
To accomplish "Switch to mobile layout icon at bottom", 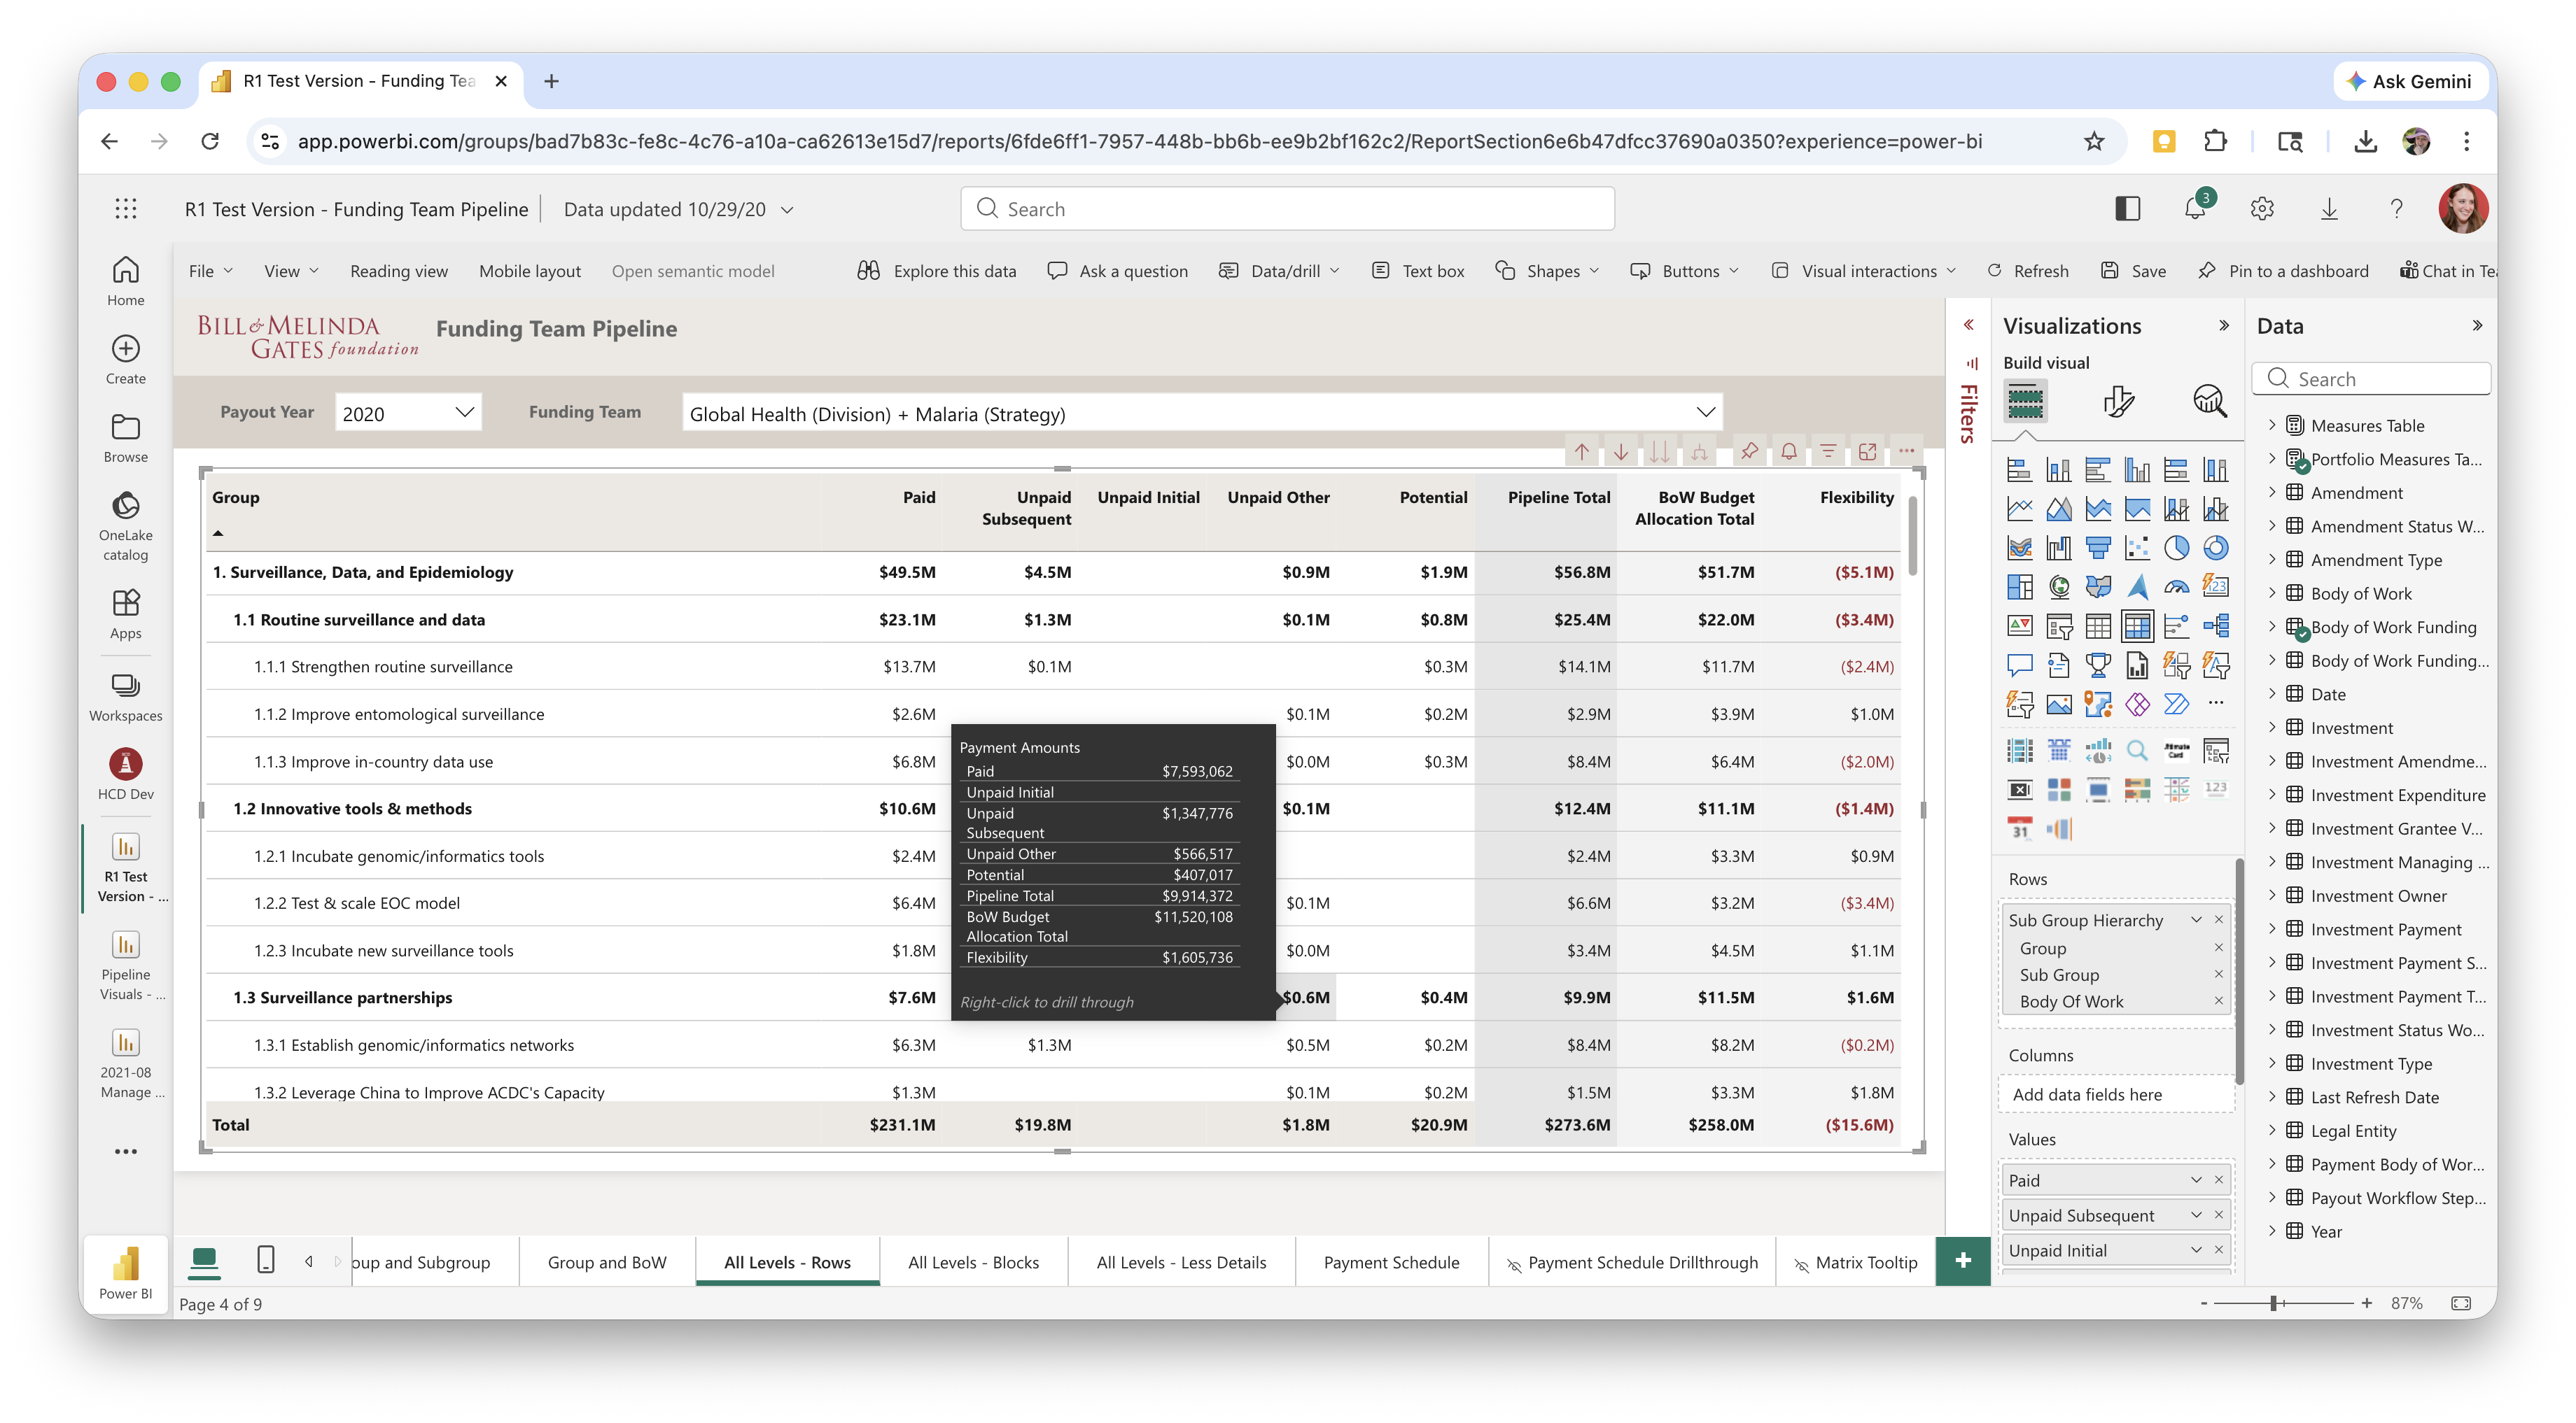I will (x=265, y=1259).
